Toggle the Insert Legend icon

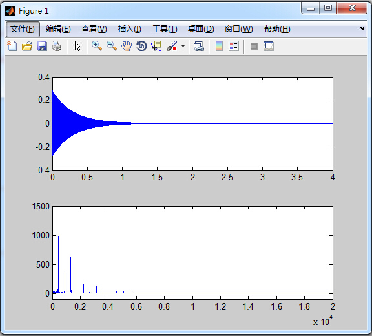tap(233, 46)
